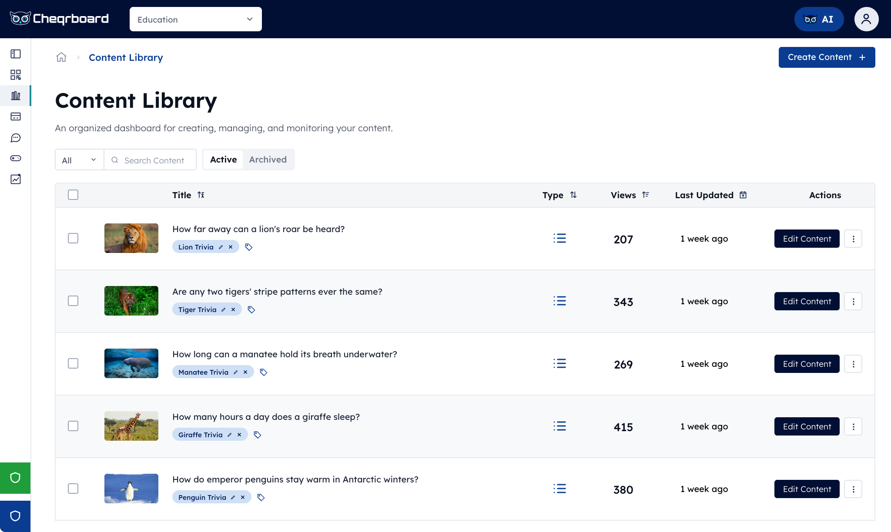Viewport: 891px width, 532px height.
Task: Check the manatee breath row checkbox
Action: [x=73, y=363]
